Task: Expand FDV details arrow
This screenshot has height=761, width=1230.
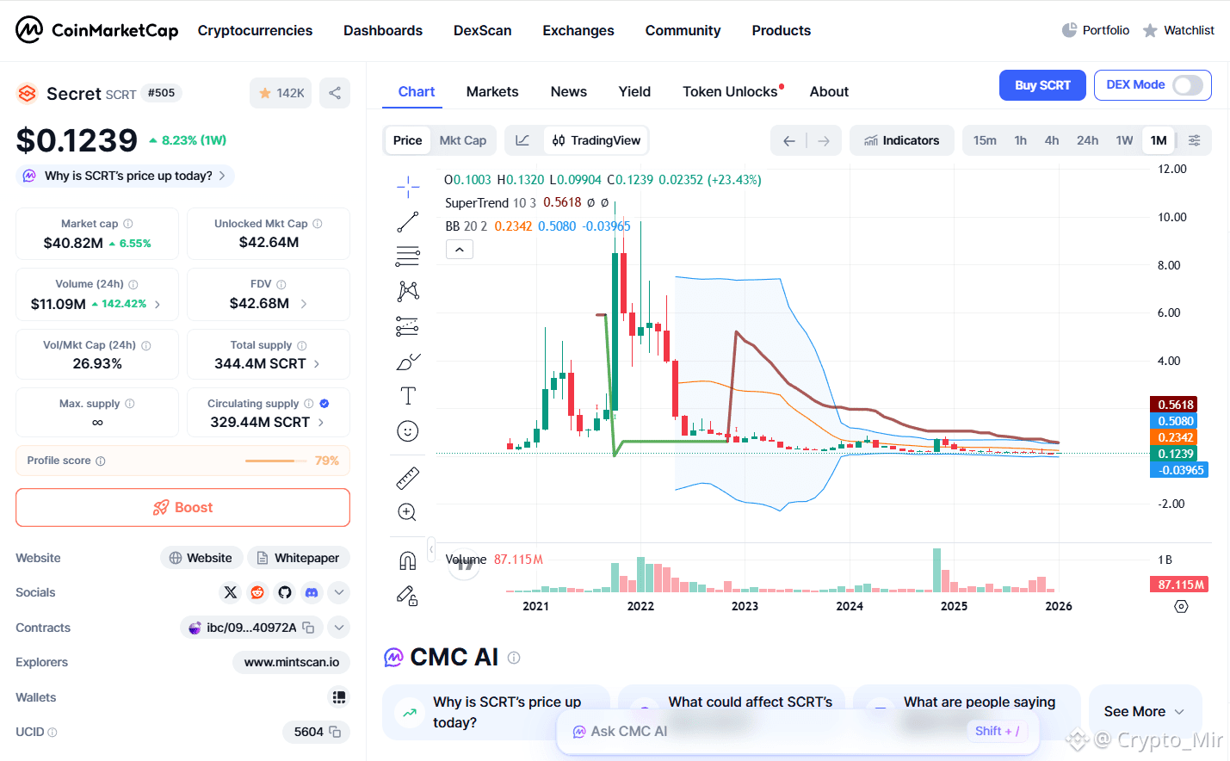Action: pyautogui.click(x=304, y=304)
